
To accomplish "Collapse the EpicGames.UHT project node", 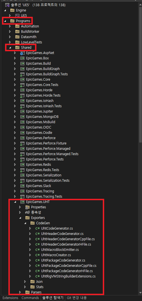I will [x=15, y=202].
